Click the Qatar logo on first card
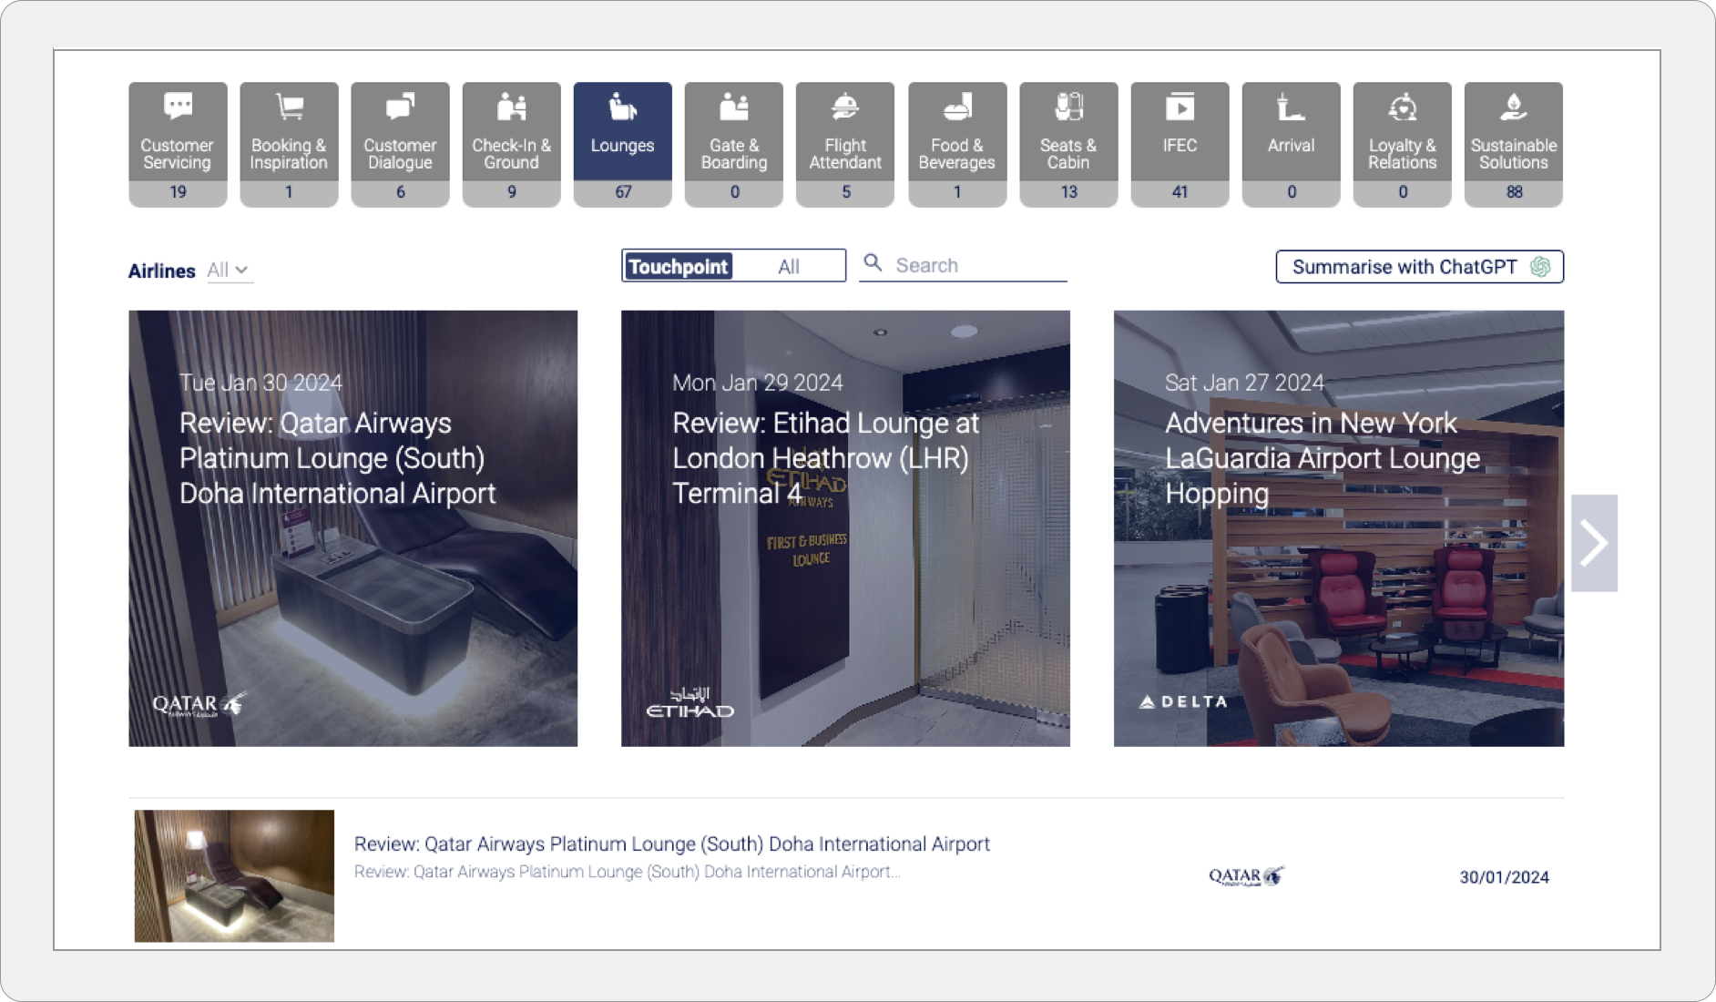 (x=199, y=705)
